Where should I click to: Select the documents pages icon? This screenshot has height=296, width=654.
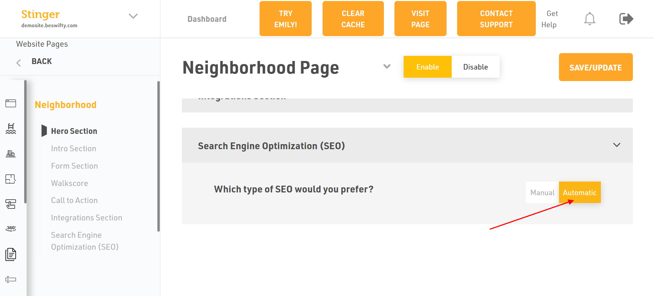(11, 254)
